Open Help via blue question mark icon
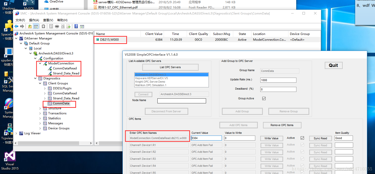Image resolution: width=375 pixels, height=174 pixels. tap(76, 26)
